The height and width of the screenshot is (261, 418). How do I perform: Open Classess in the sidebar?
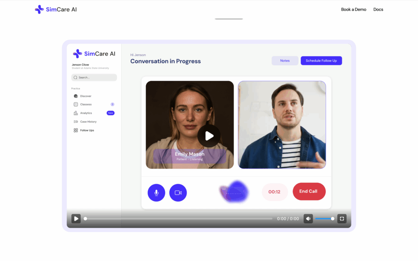(x=86, y=104)
